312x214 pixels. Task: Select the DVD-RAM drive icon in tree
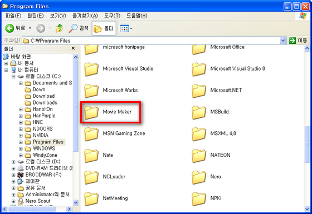[x=21, y=168]
